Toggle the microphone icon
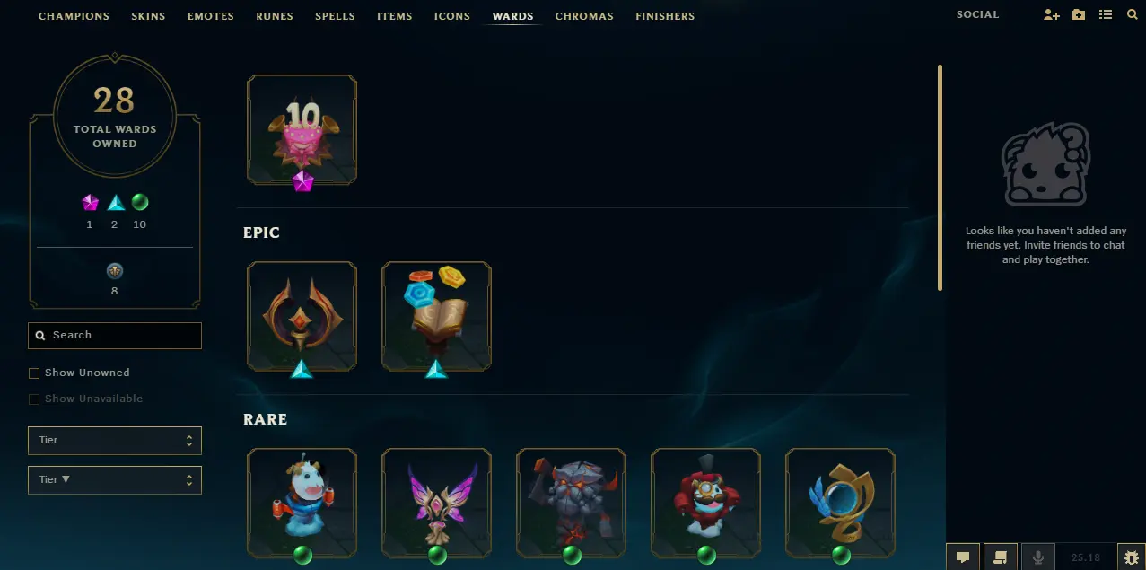This screenshot has width=1146, height=570. coord(1038,557)
